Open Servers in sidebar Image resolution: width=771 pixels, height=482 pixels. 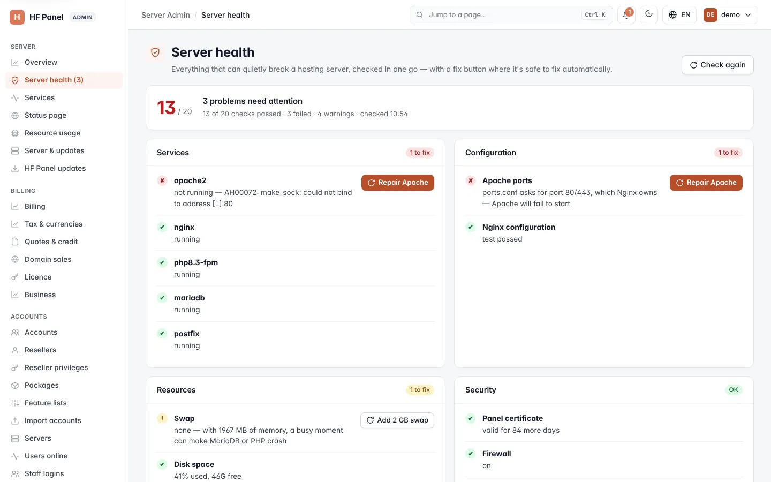pyautogui.click(x=64, y=438)
